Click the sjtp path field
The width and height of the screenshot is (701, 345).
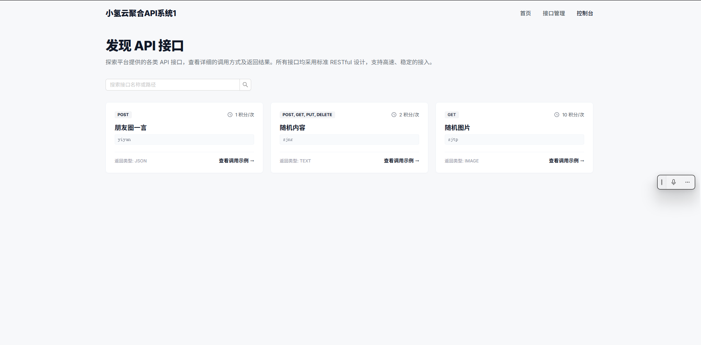(514, 139)
